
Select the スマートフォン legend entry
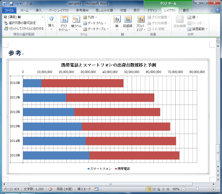tap(99, 169)
